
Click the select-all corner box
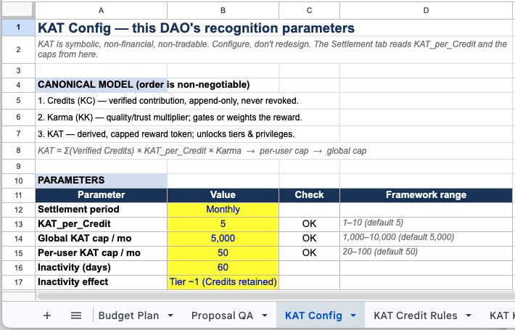[17, 10]
